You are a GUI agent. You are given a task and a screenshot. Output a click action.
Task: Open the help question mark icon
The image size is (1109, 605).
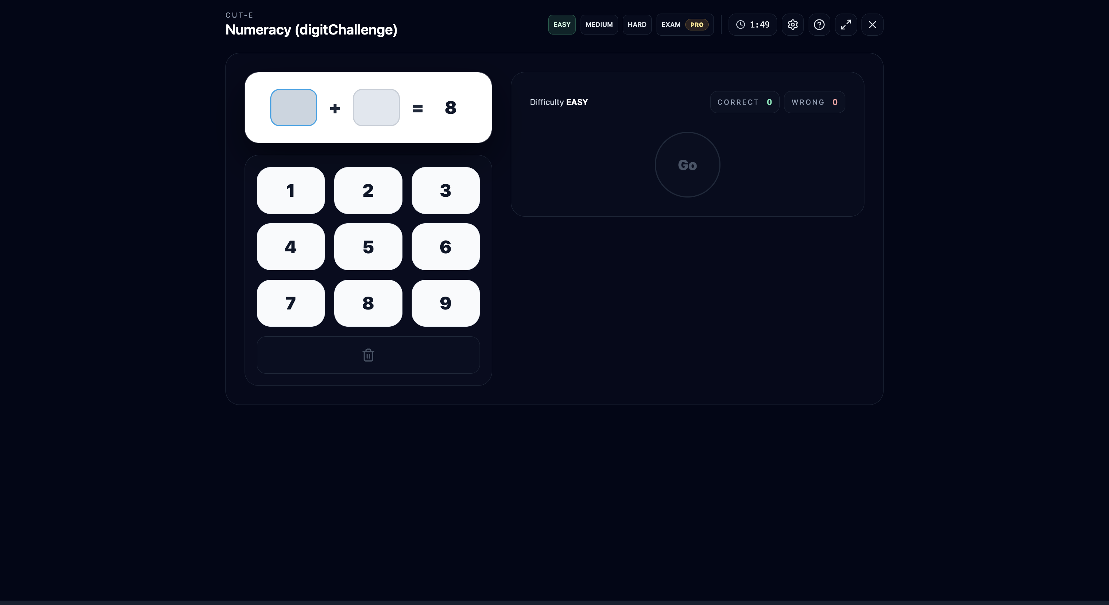point(819,25)
